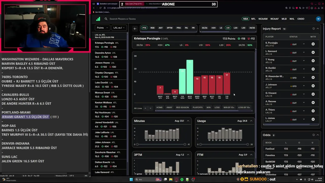The image size is (325, 183).
Task: Open status dropdown for K. Porziņģis
Action: click(x=304, y=44)
